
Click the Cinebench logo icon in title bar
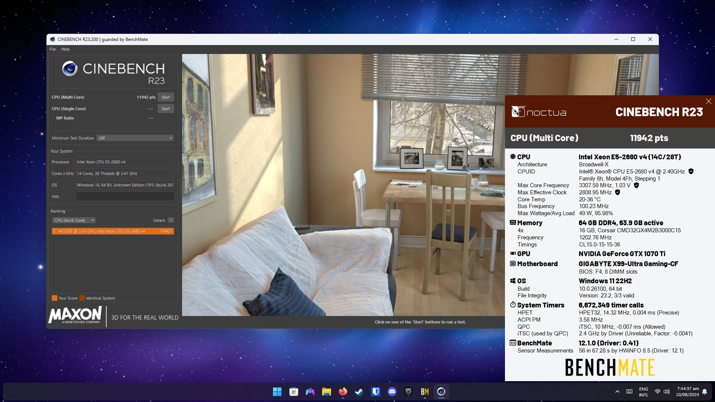(x=53, y=39)
